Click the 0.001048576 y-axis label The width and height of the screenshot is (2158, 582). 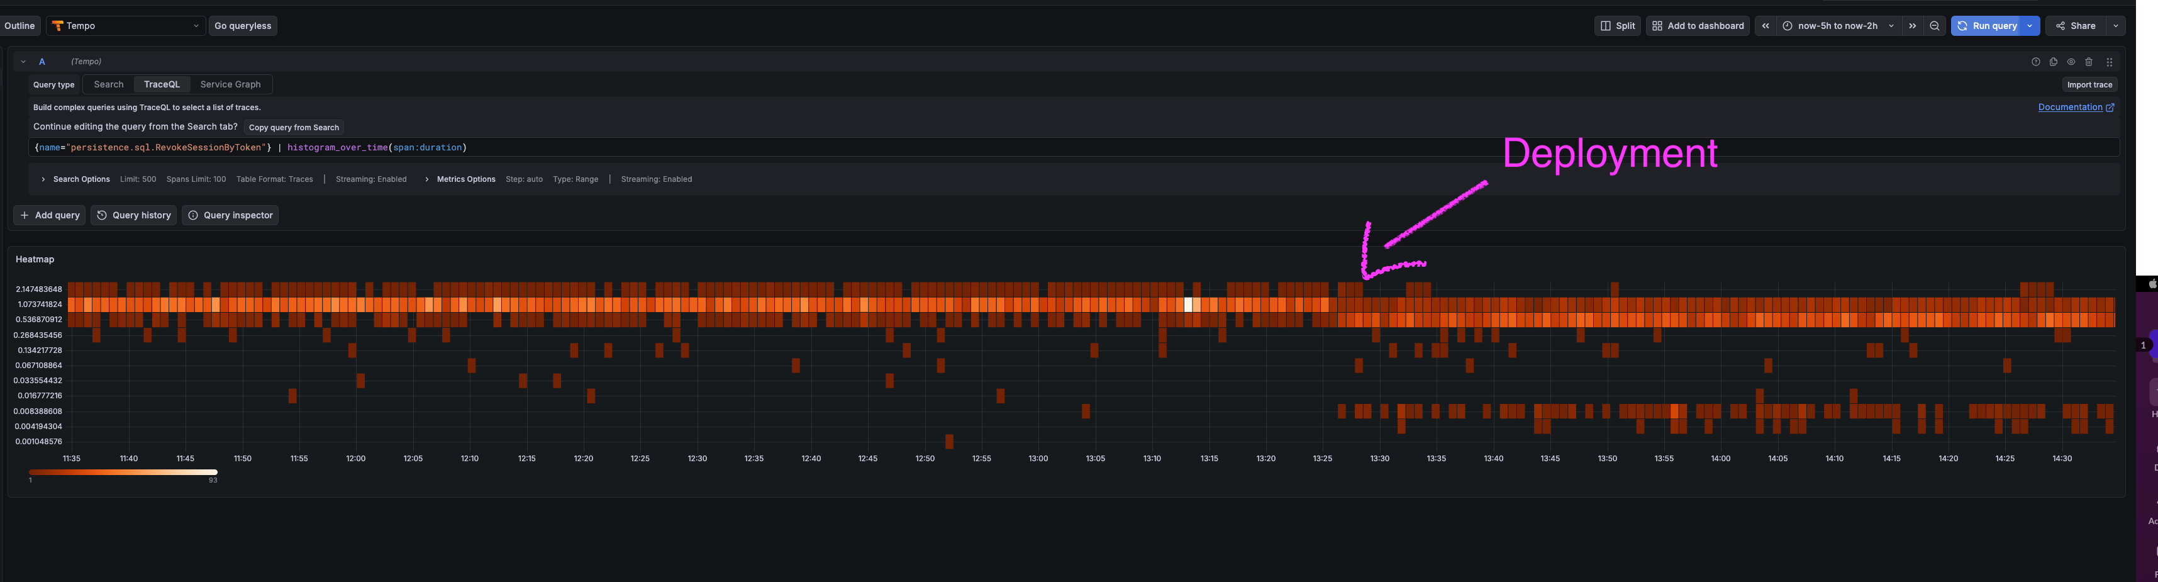click(38, 442)
